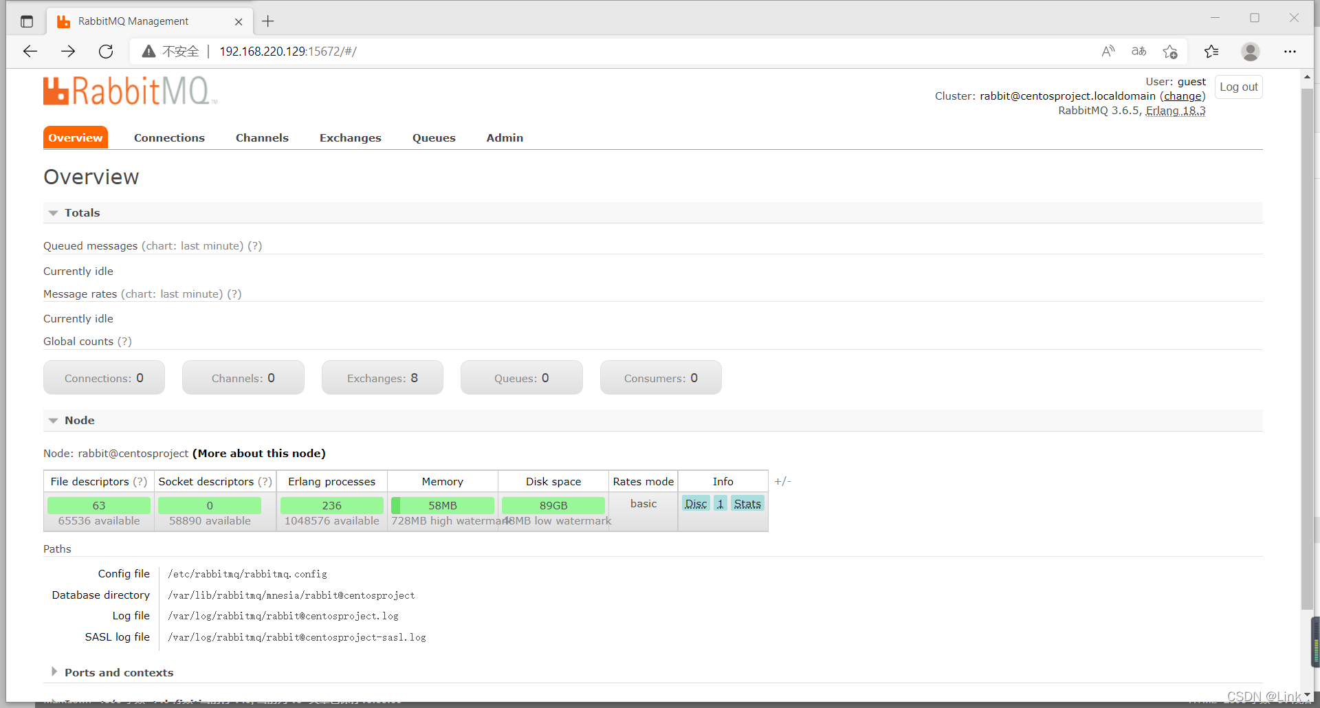
Task: Click the 63 file descriptors usage bar
Action: [x=99, y=506]
